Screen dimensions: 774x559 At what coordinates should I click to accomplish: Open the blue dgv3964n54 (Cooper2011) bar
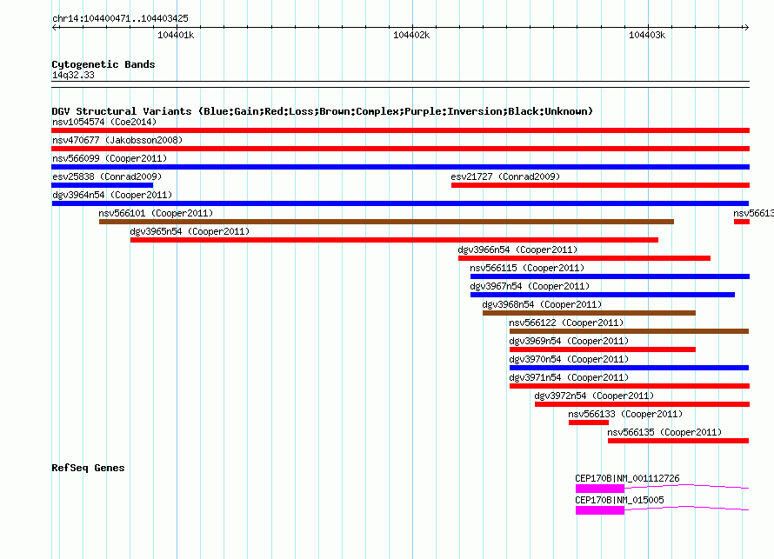(x=400, y=203)
